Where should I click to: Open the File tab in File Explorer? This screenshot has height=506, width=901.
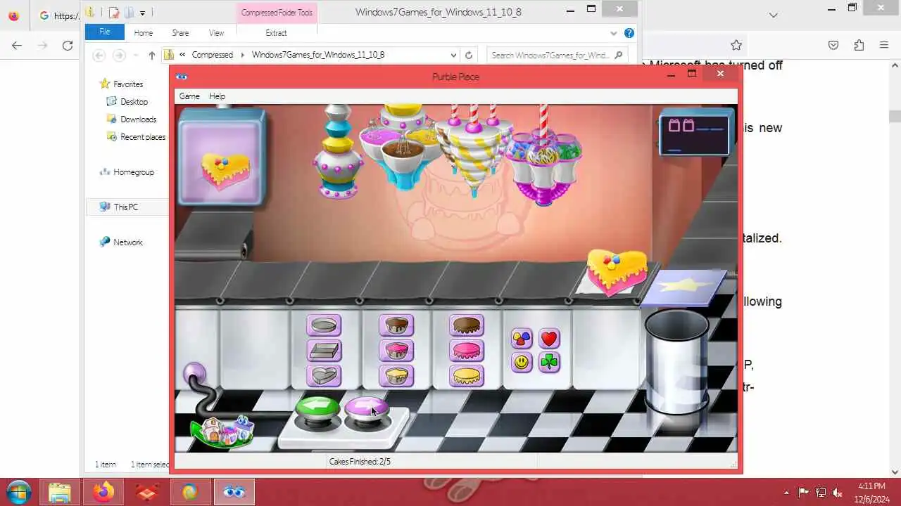click(105, 32)
